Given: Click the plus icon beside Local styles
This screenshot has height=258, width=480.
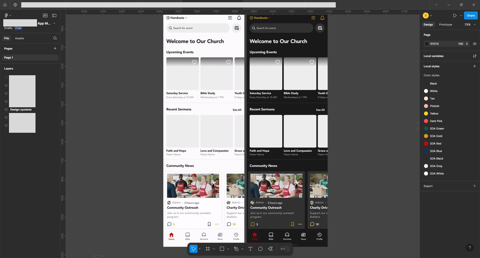Looking at the screenshot, I should [474, 66].
